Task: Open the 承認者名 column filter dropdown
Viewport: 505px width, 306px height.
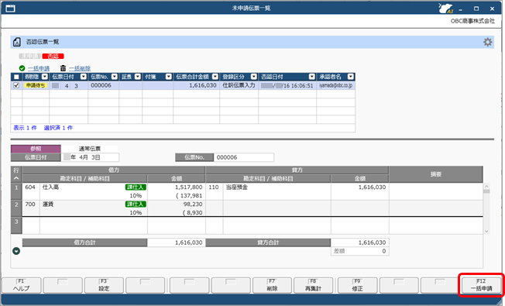Action: (x=350, y=77)
